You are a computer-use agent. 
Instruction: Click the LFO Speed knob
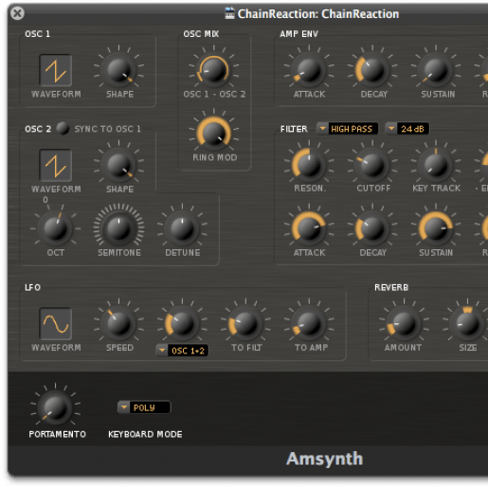119,324
